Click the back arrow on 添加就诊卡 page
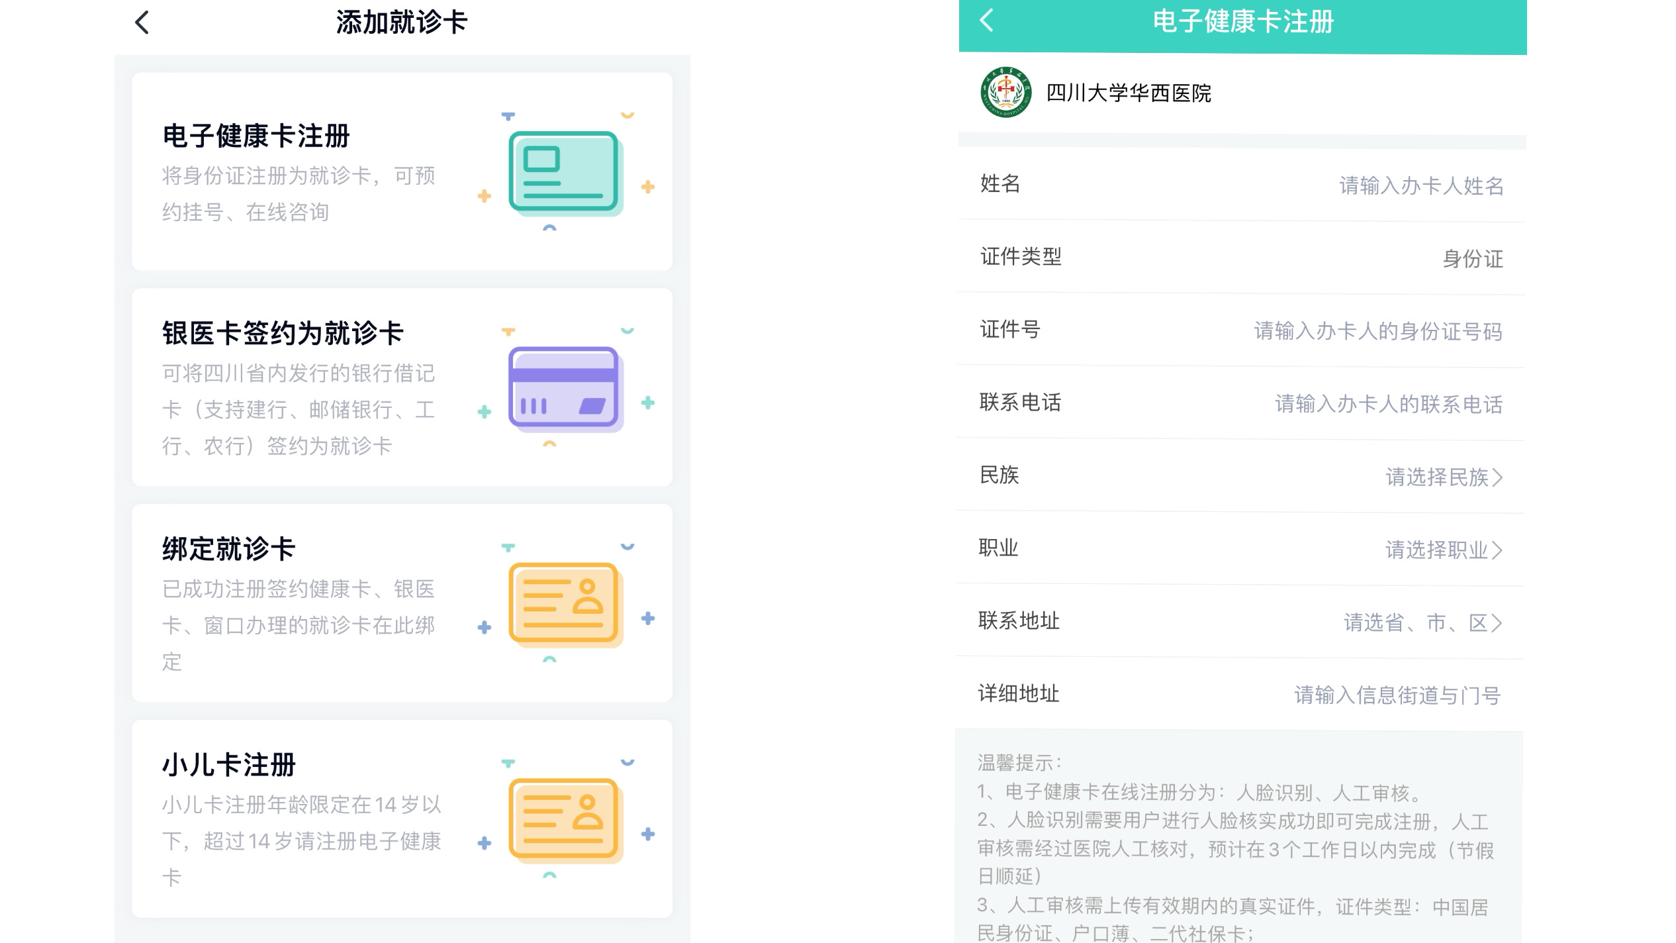This screenshot has height=943, width=1676. point(140,23)
